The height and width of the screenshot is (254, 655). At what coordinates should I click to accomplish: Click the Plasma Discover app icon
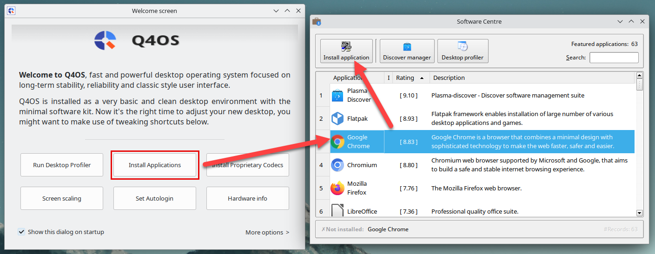pos(337,96)
